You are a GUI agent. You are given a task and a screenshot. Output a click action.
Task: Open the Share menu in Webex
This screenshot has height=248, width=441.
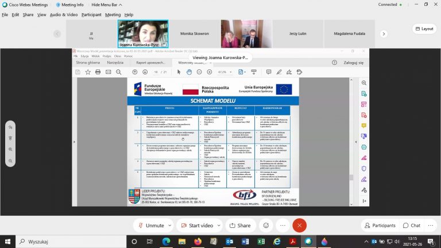[28, 14]
